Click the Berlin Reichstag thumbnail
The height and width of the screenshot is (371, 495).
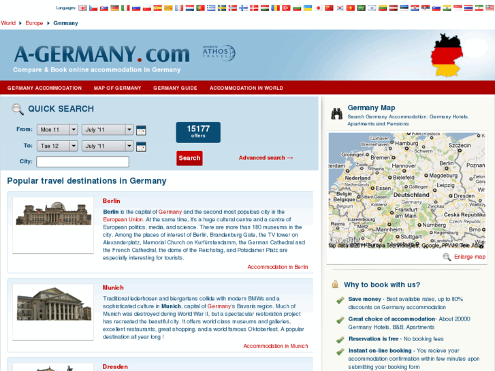(x=53, y=225)
